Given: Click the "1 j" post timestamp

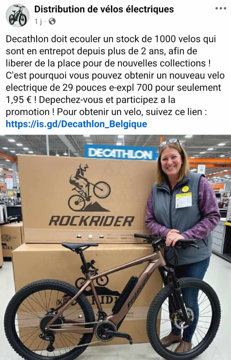Looking at the screenshot, I should tap(38, 22).
